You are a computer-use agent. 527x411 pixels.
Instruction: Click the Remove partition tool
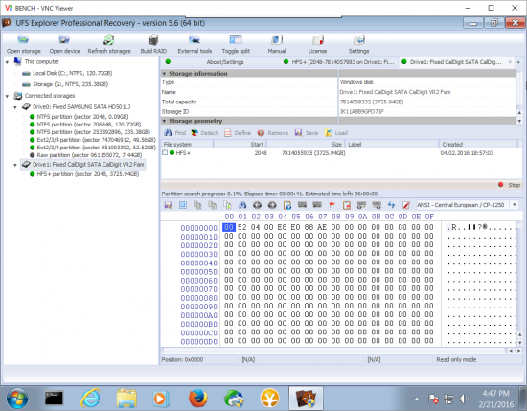272,133
